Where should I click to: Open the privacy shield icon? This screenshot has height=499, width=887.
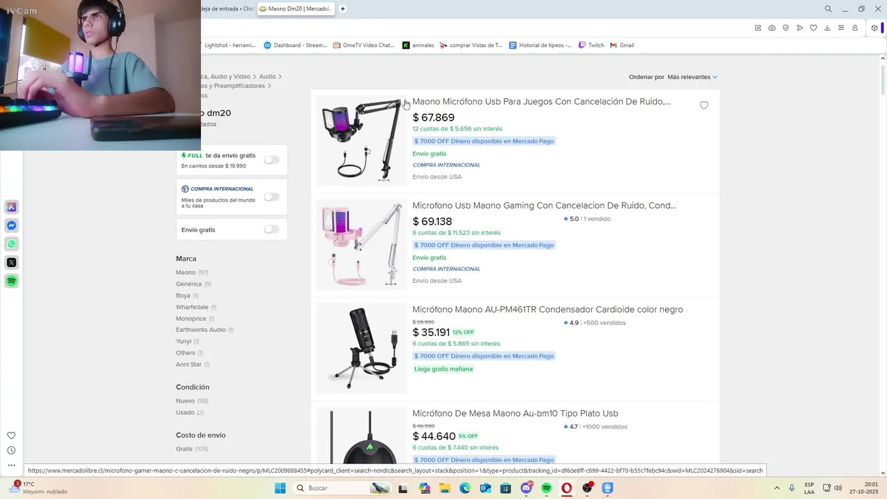[x=786, y=28]
